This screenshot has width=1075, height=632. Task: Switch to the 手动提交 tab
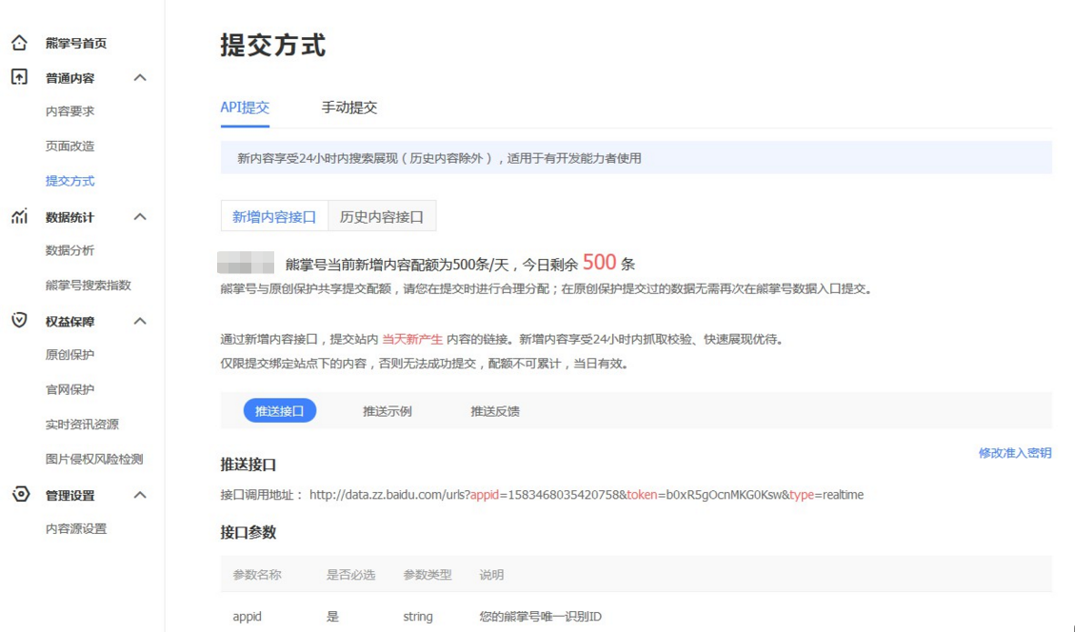pyautogui.click(x=349, y=108)
